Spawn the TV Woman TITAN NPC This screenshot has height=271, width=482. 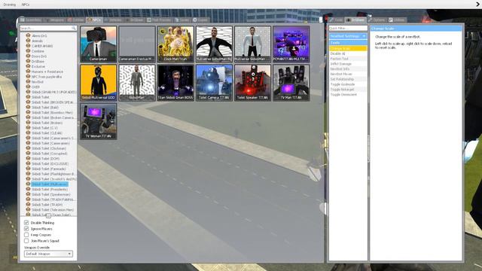99,121
